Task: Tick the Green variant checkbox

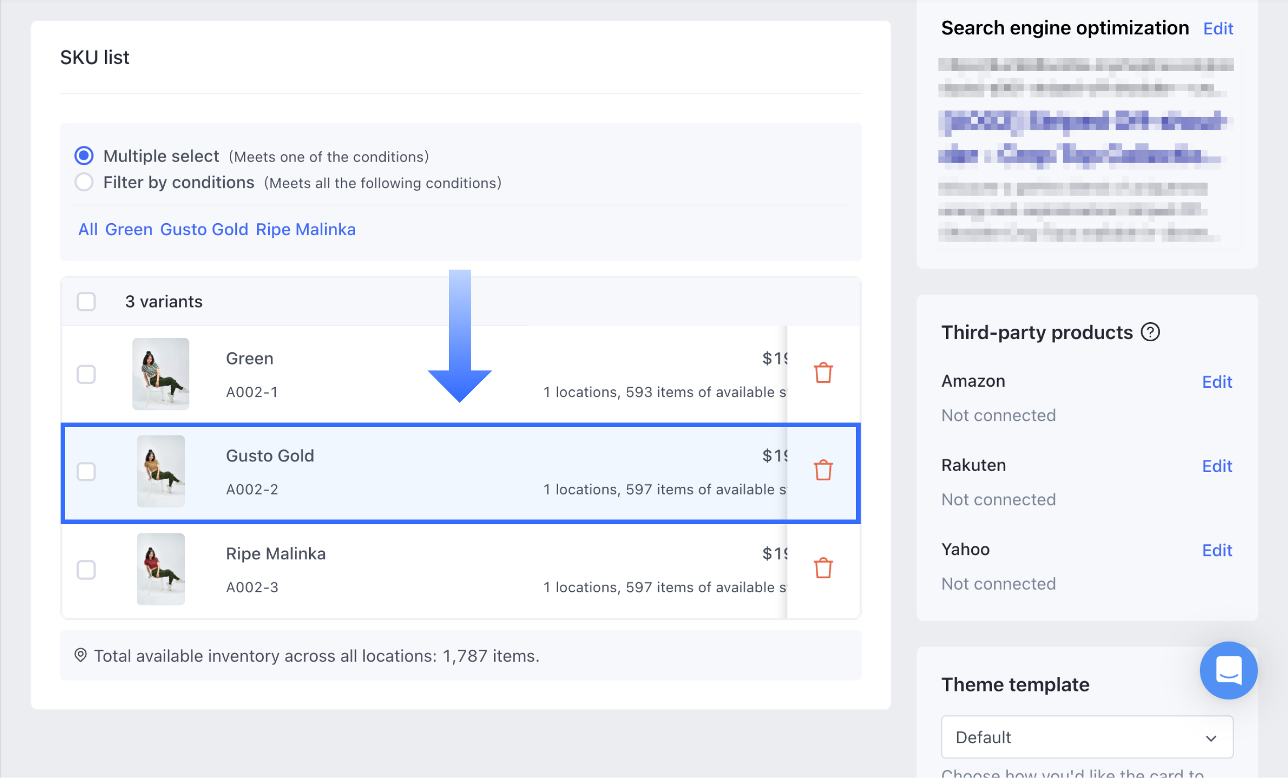Action: (x=86, y=374)
